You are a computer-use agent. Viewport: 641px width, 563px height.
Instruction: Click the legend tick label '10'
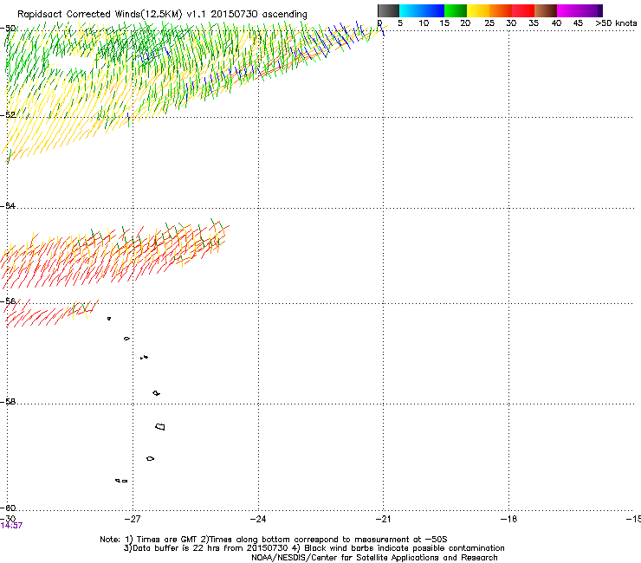click(x=424, y=23)
